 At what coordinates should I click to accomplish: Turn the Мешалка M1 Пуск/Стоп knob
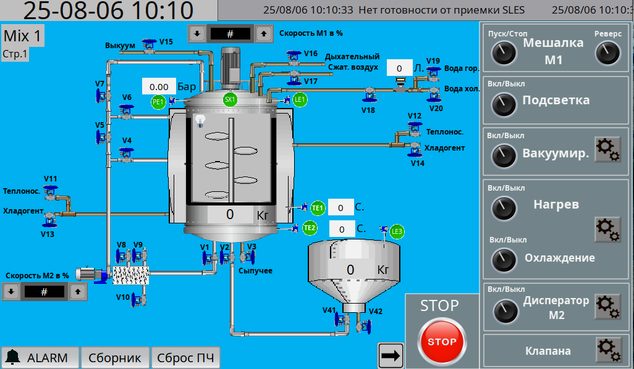click(504, 54)
